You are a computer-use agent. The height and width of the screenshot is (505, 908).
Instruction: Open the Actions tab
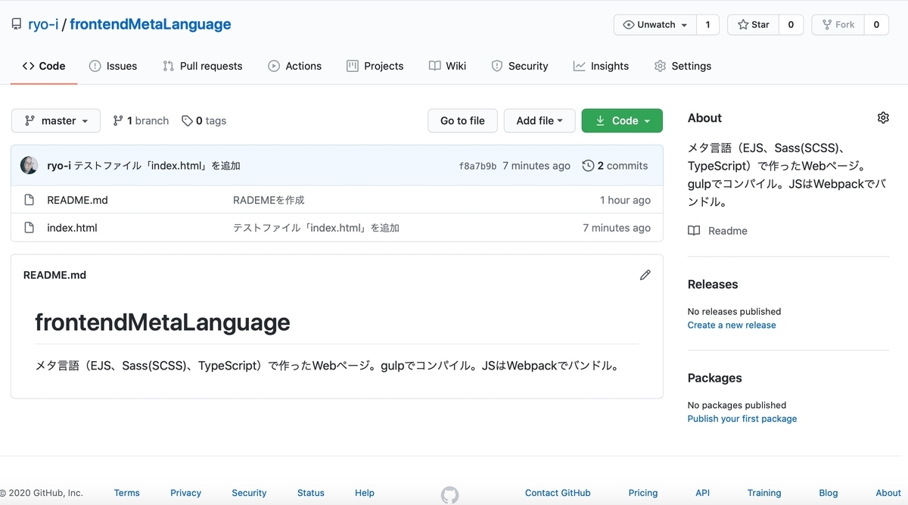[295, 66]
